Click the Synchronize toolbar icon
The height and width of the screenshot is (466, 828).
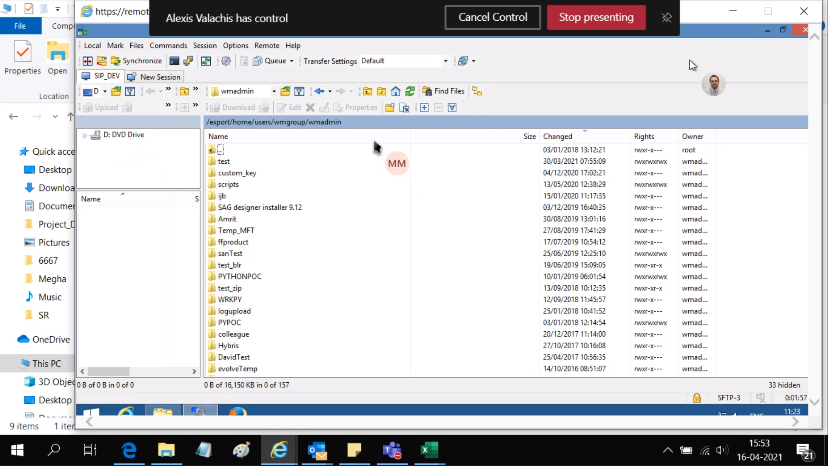pyautogui.click(x=137, y=61)
